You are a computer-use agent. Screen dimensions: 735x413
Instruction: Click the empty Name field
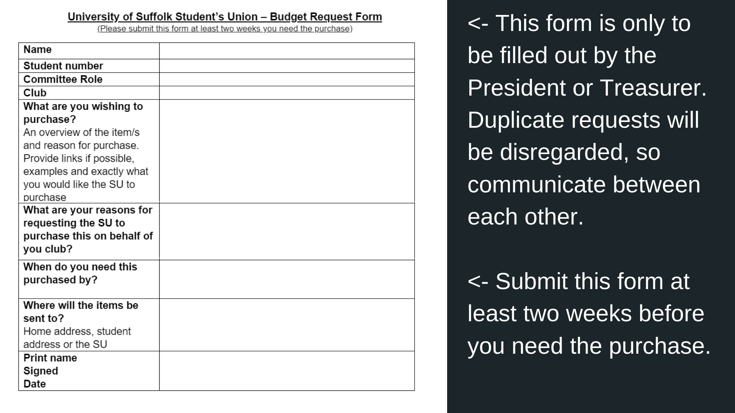287,51
